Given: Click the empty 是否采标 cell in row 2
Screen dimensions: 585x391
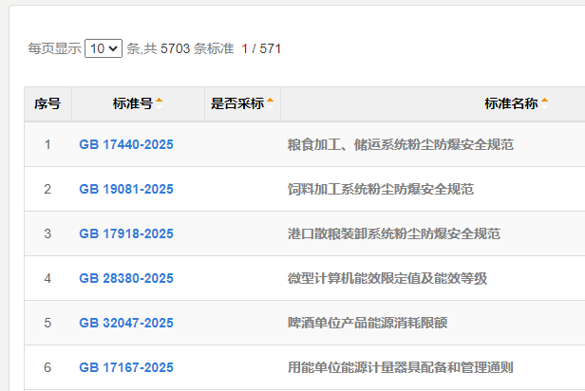Looking at the screenshot, I should click(242, 190).
